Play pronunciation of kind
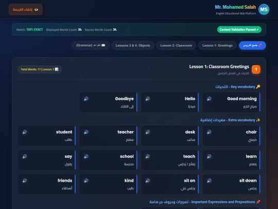Image resolution: width=278 pixels, height=209 pixels. click(x=86, y=181)
